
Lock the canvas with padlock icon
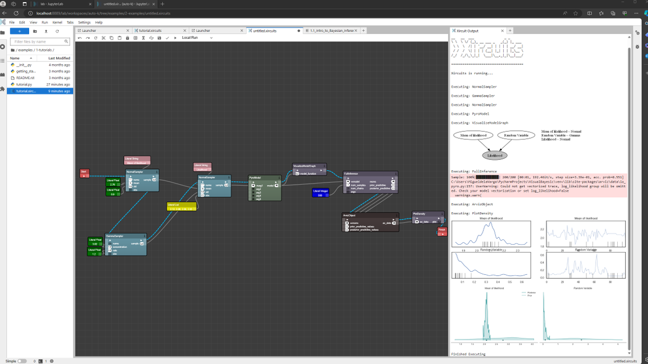(127, 38)
